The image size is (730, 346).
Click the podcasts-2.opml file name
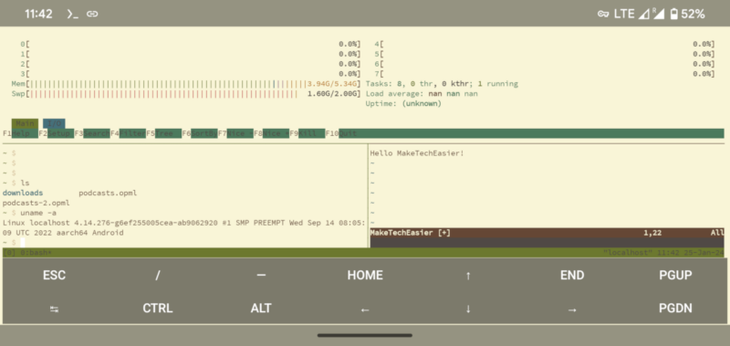(x=36, y=203)
